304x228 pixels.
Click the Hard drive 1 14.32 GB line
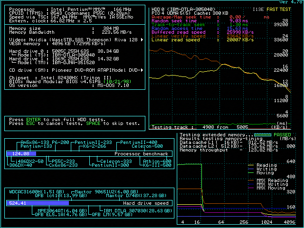[64, 59]
